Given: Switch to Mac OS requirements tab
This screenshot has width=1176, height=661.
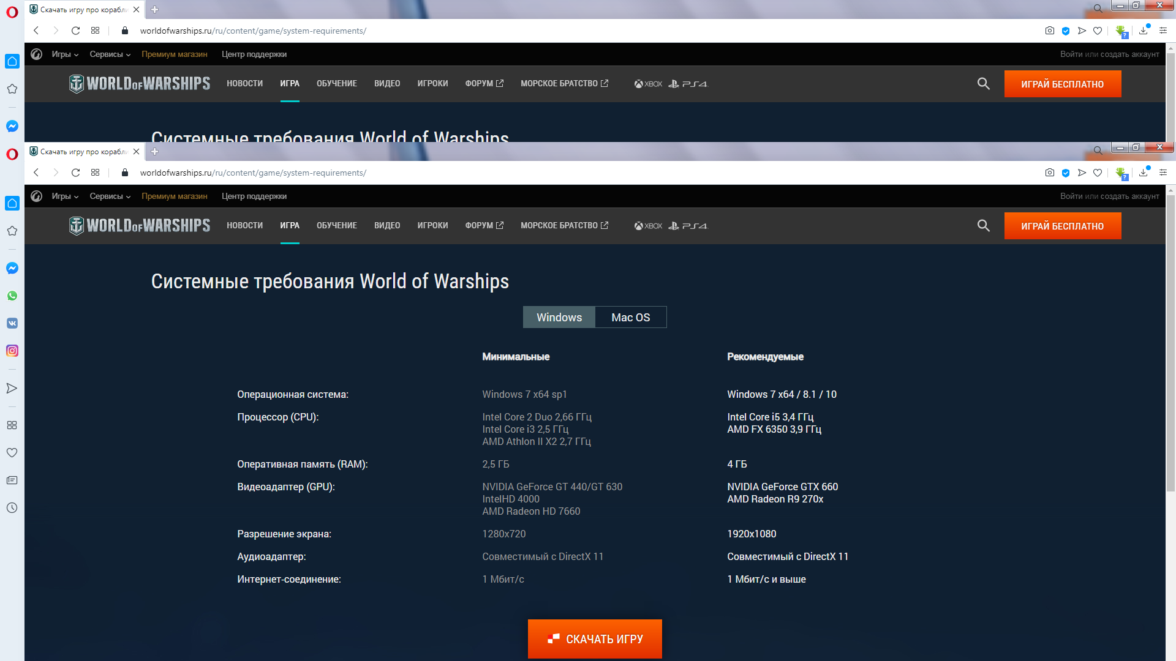Looking at the screenshot, I should [x=631, y=317].
